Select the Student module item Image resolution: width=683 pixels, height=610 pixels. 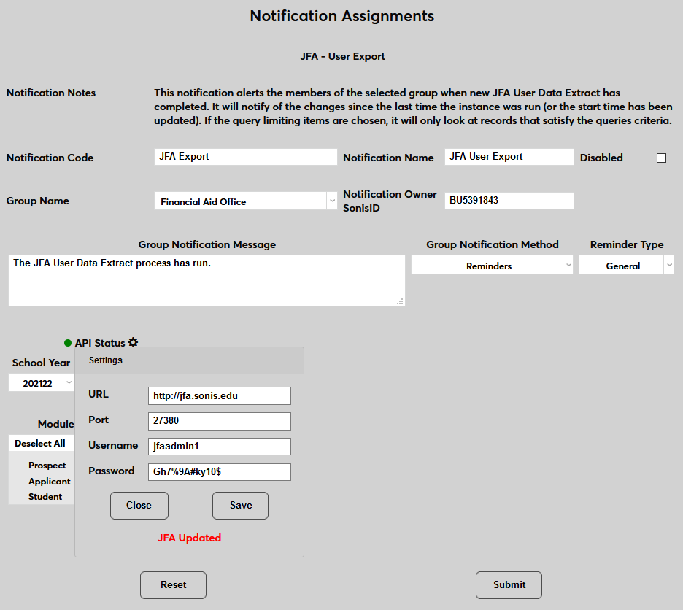[x=45, y=497]
